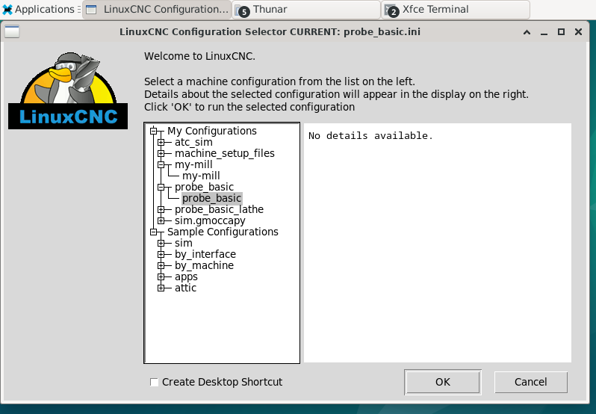596x414 pixels.
Task: Expand the by_machine sample node
Action: 161,266
